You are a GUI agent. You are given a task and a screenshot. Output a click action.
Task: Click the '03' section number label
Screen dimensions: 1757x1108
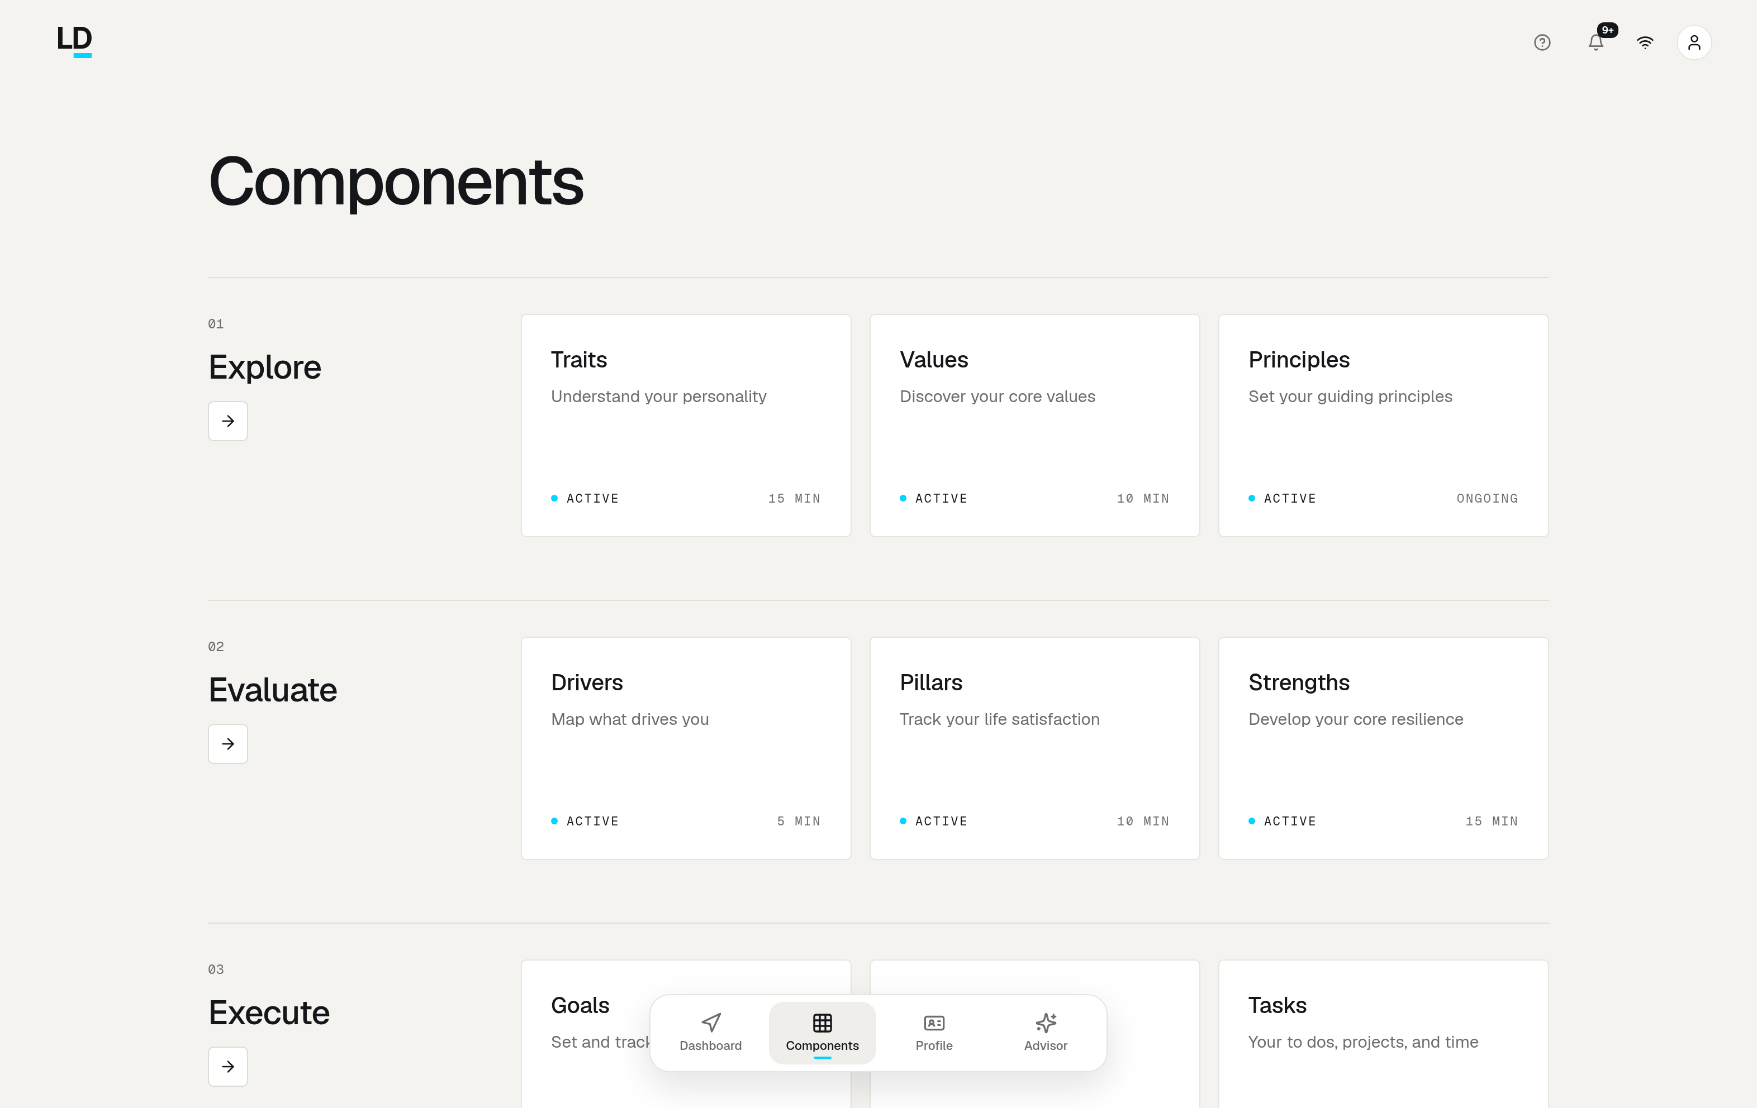[216, 969]
